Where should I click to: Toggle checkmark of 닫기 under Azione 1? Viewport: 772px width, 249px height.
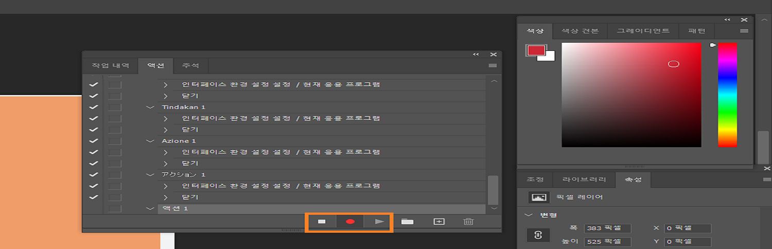[93, 163]
